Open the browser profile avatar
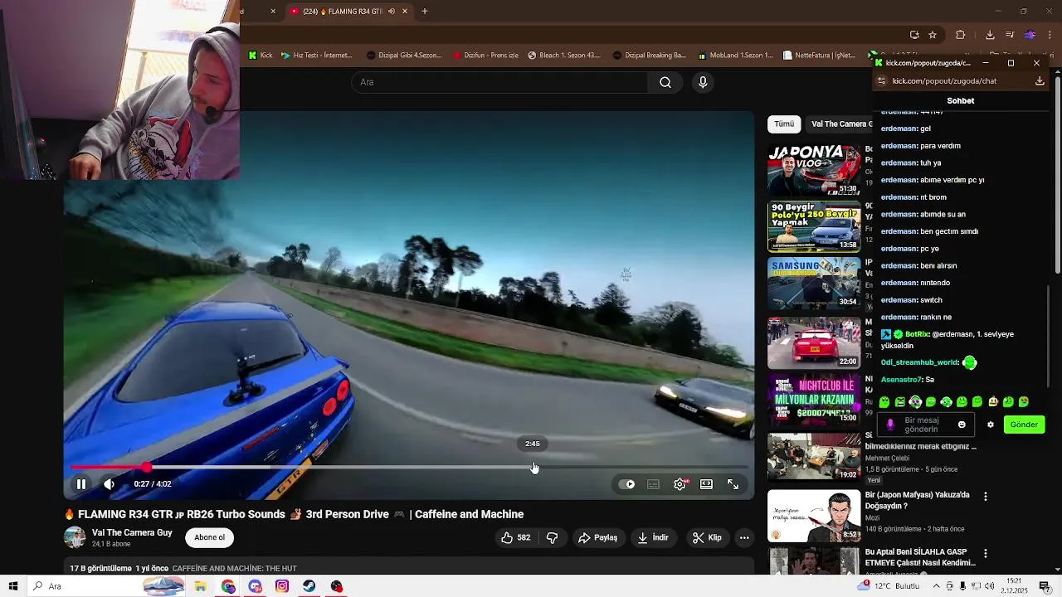The image size is (1062, 597). 1030,35
